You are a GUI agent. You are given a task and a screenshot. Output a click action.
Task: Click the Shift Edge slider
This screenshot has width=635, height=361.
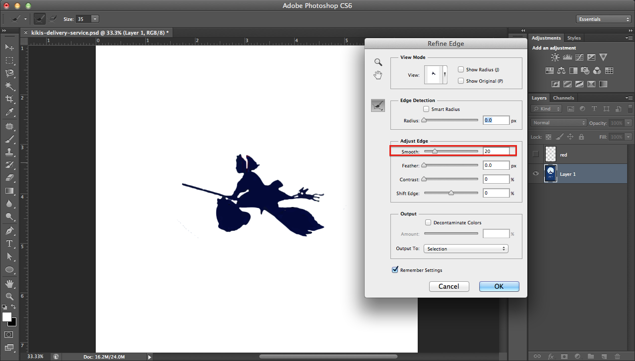pos(451,193)
